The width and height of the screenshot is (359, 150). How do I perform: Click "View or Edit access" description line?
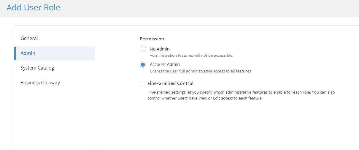pos(205,98)
